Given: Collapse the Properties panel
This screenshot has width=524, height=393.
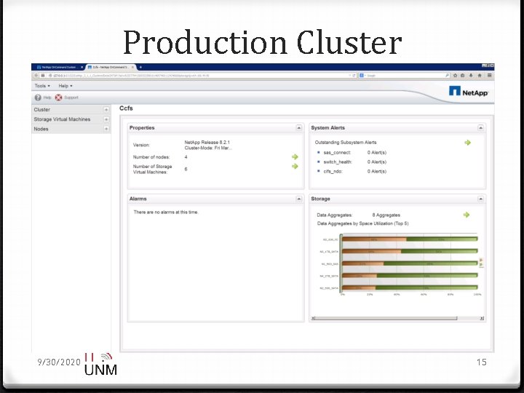Looking at the screenshot, I should pos(299,128).
